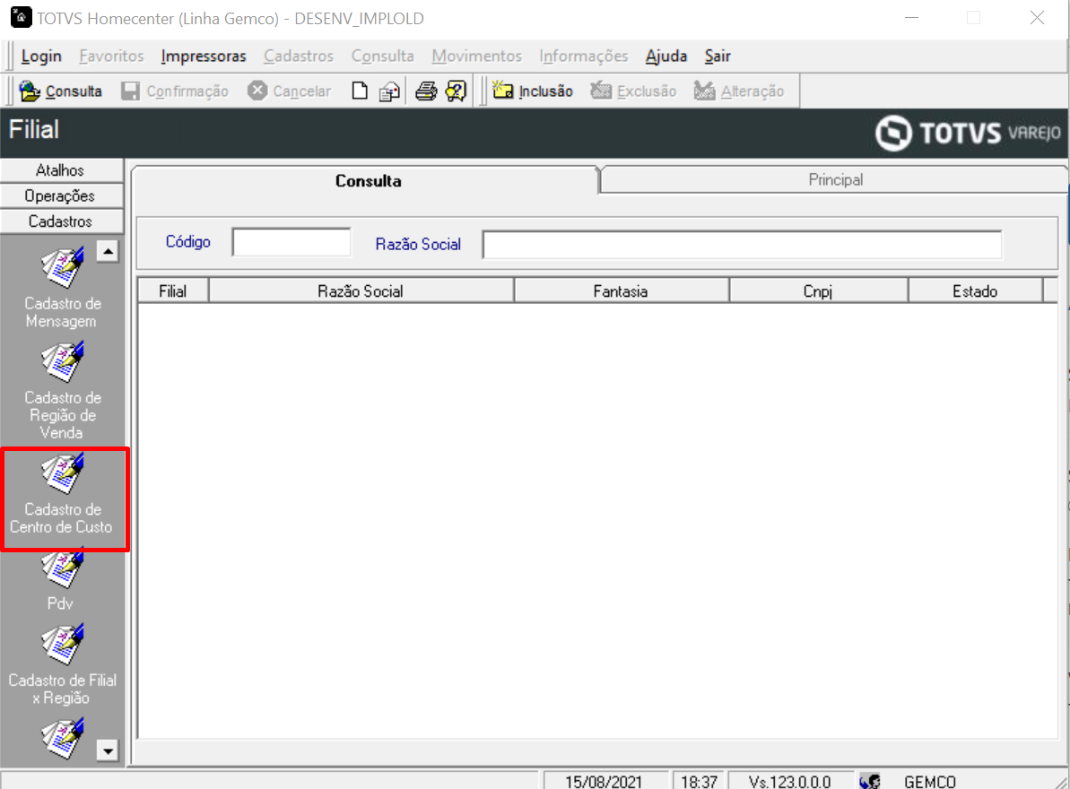The height and width of the screenshot is (789, 1070).
Task: Open Cadastro de Região de Venda
Action: (x=62, y=392)
